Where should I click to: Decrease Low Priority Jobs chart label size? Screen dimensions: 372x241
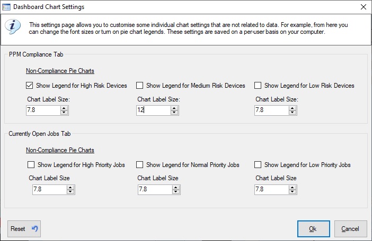293,192
